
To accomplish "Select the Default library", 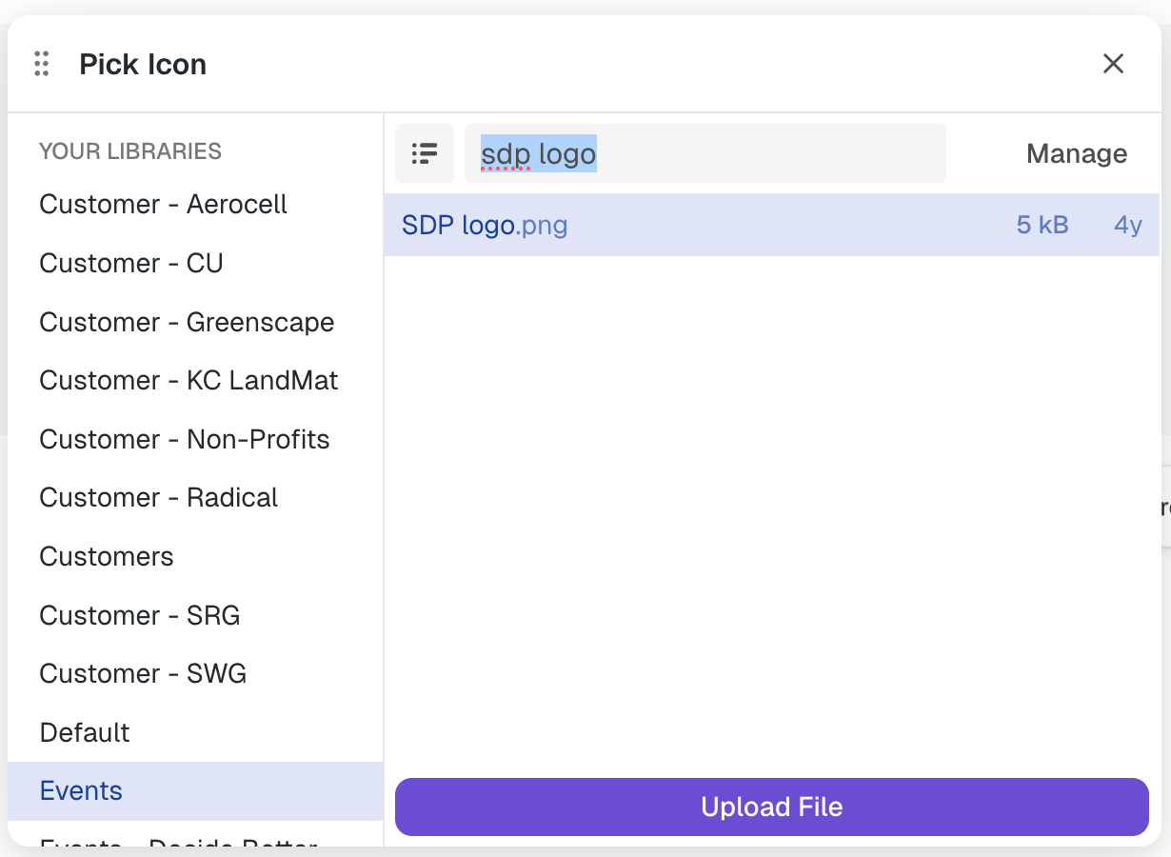I will (195, 732).
